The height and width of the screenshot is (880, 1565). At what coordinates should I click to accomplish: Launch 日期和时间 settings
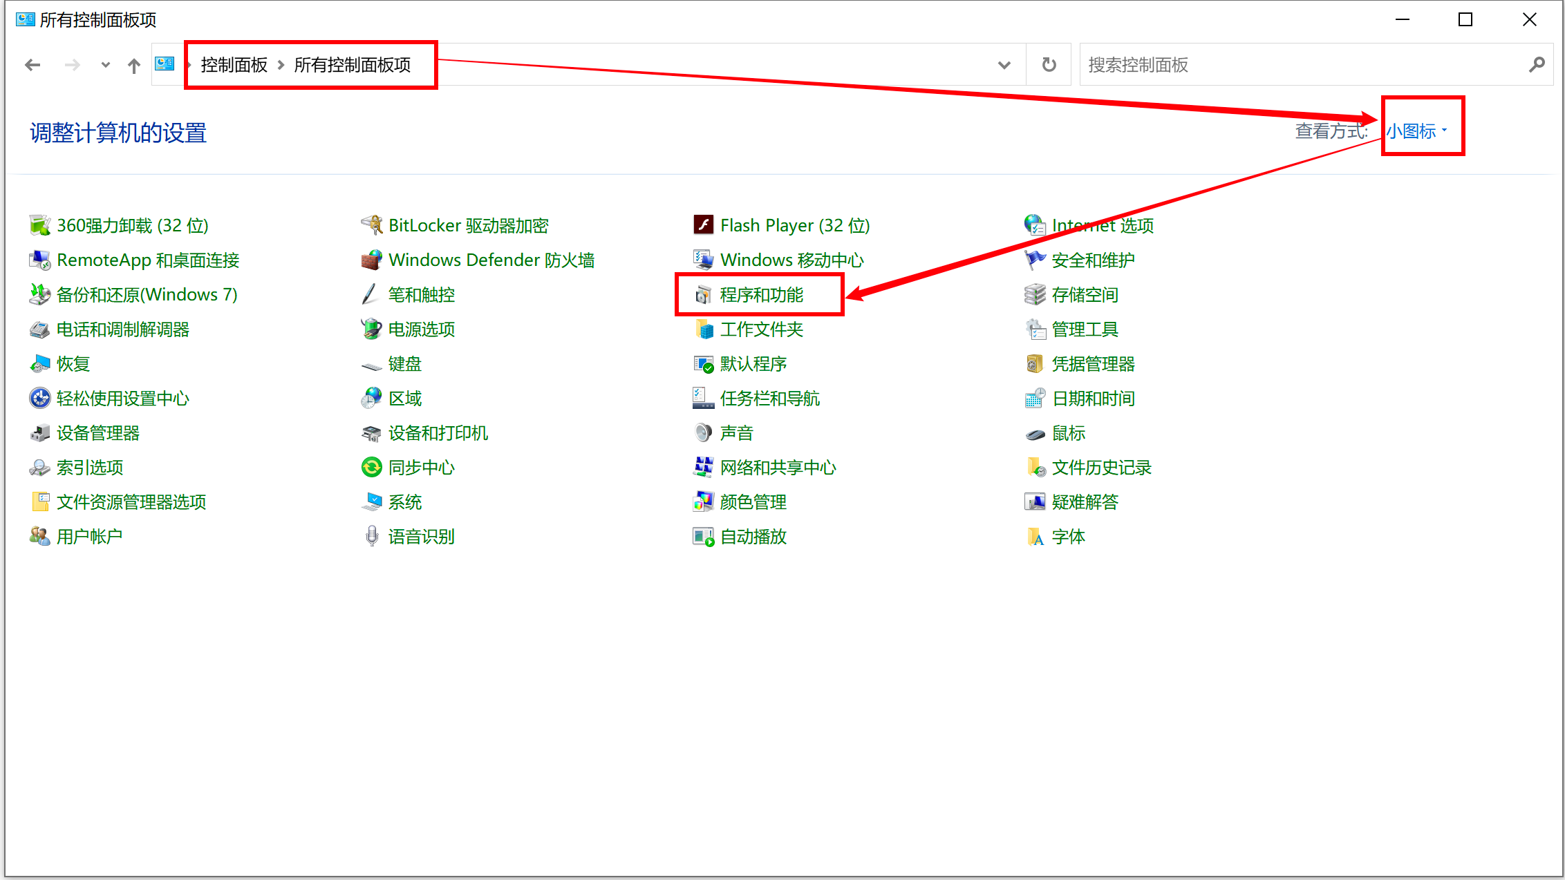(1094, 398)
